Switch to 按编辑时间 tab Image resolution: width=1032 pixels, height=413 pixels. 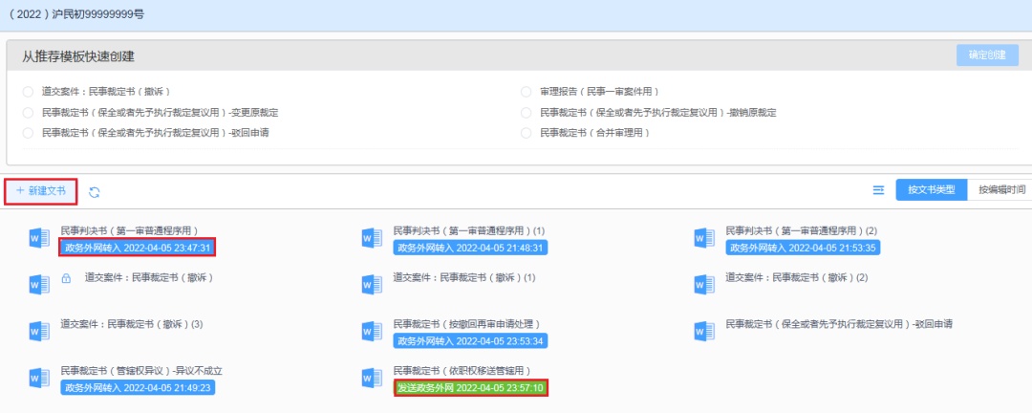tap(1000, 190)
